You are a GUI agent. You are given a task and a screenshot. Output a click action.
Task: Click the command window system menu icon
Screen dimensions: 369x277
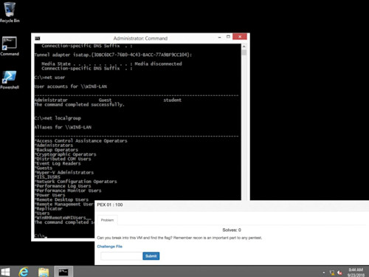click(38, 38)
